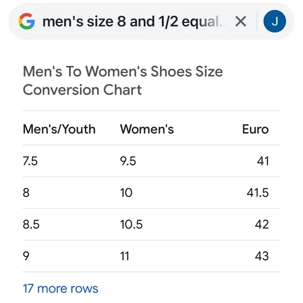
Task: Click the Euro 41 cell
Action: tap(263, 161)
